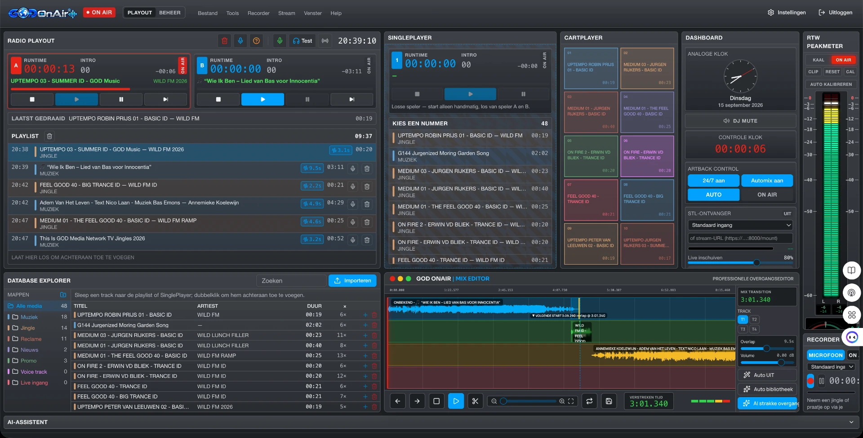Click the loop icon in mix editor
The width and height of the screenshot is (863, 438).
(x=589, y=401)
